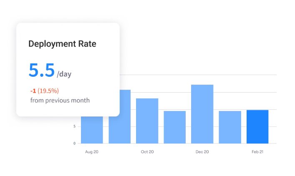Click the dark blue Feb 21 bar
295x176 pixels.
257,126
